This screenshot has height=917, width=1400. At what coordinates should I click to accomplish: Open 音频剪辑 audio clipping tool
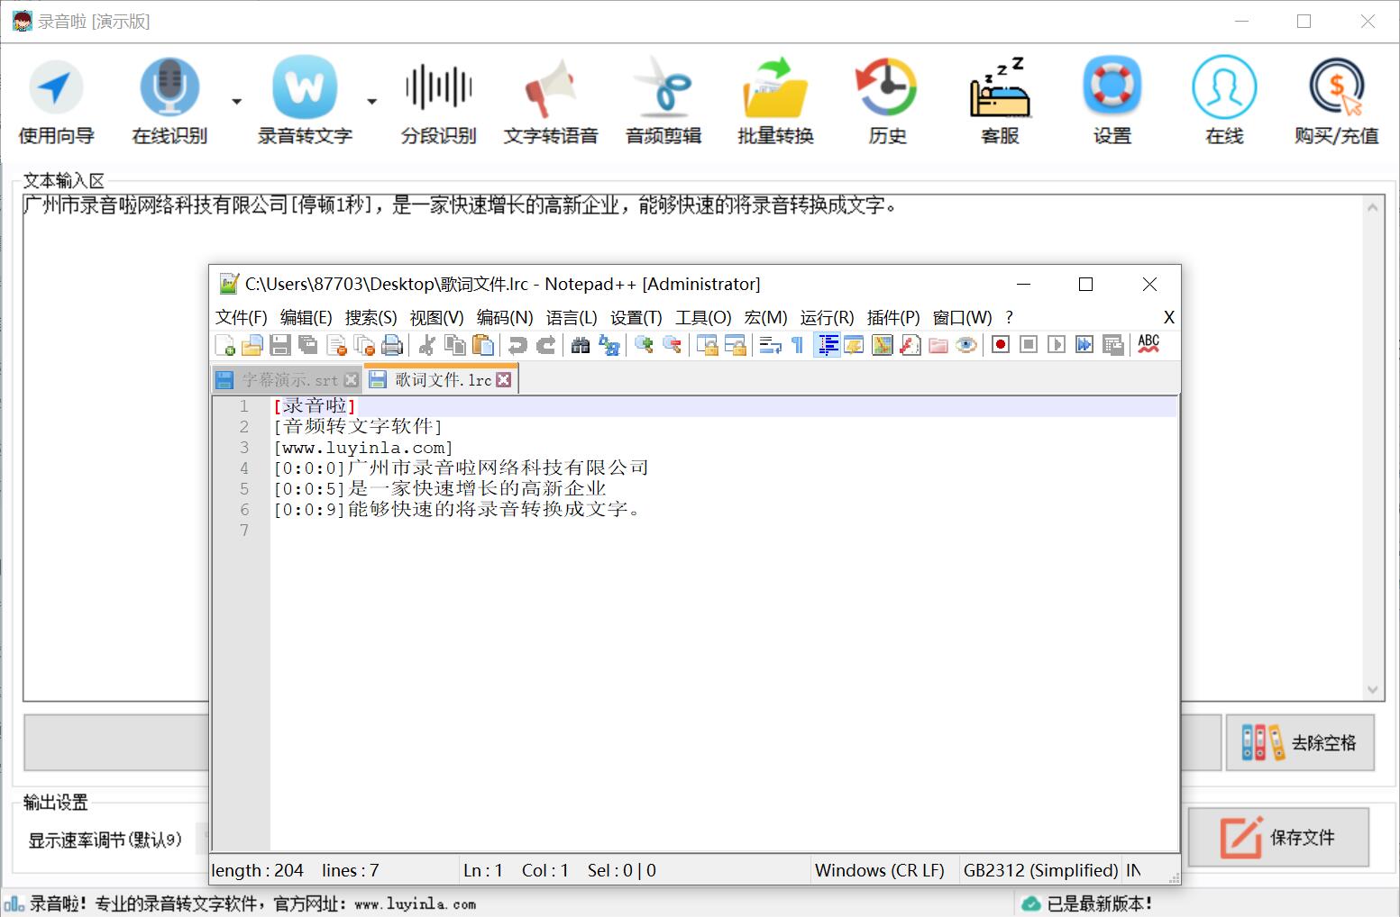tap(663, 101)
